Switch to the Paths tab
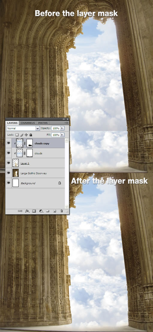153x332 pixels. click(43, 123)
